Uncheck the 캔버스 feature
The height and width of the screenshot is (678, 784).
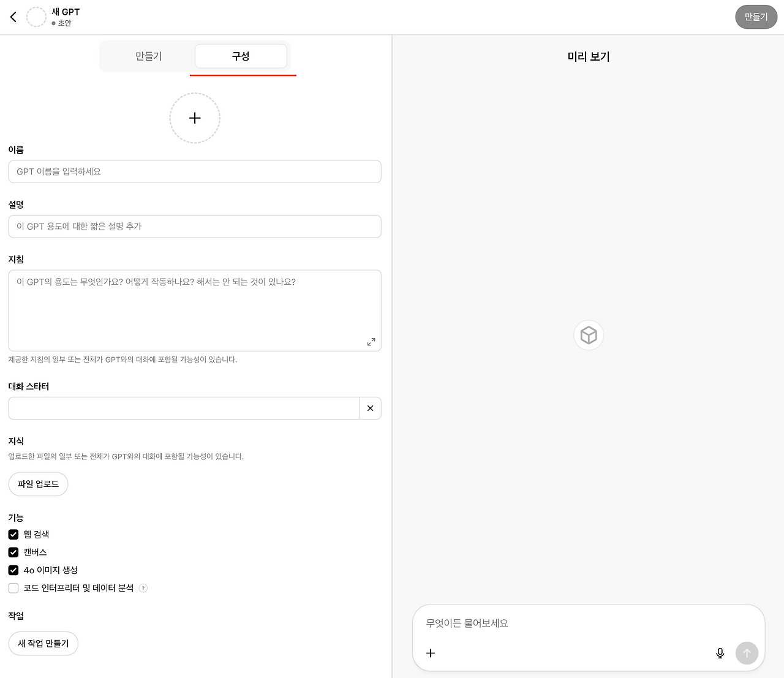click(13, 552)
